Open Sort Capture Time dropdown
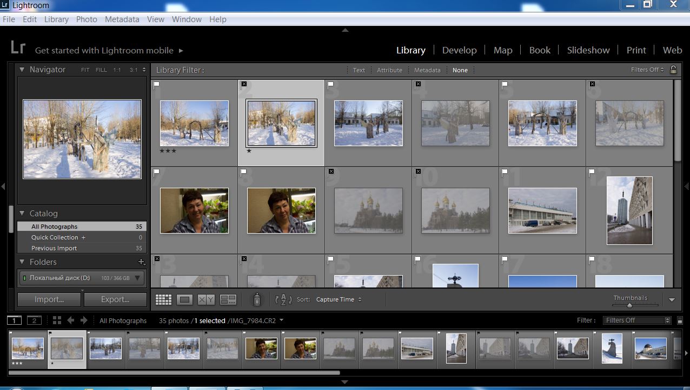Viewport: 690px width, 390px height. click(x=339, y=299)
